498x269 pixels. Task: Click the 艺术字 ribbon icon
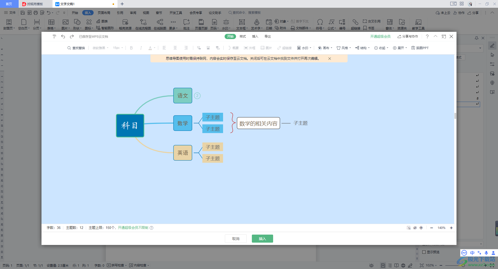coord(257,24)
